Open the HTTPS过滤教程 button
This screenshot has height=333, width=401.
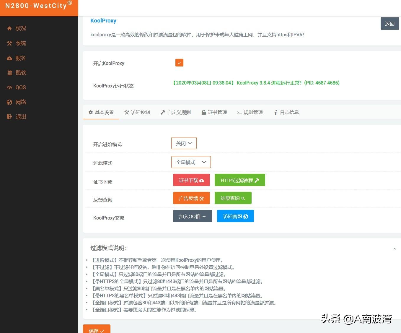pos(239,180)
